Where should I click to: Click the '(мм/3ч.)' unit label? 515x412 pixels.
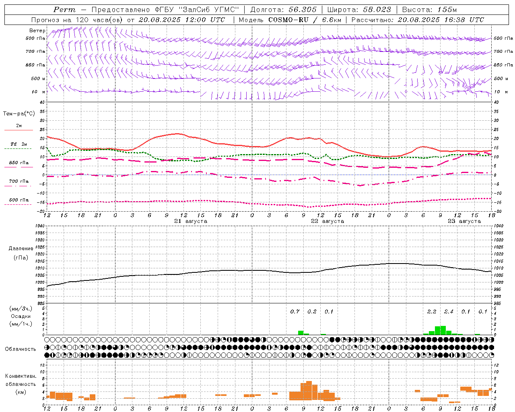click(21, 309)
